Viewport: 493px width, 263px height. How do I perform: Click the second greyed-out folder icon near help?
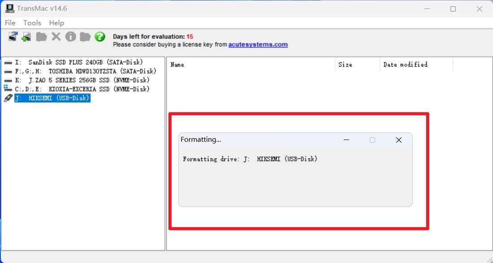pyautogui.click(x=85, y=37)
